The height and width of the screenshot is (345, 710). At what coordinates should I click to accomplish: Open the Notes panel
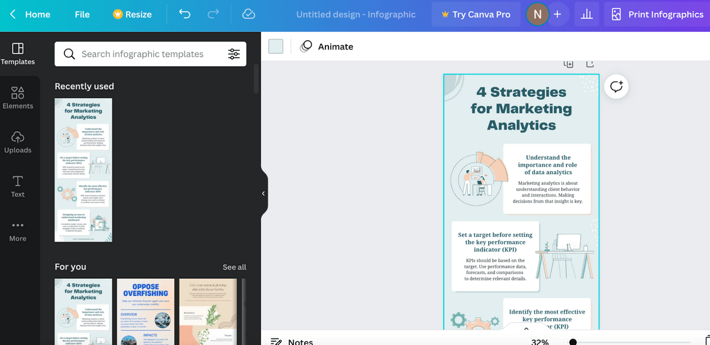(x=292, y=341)
